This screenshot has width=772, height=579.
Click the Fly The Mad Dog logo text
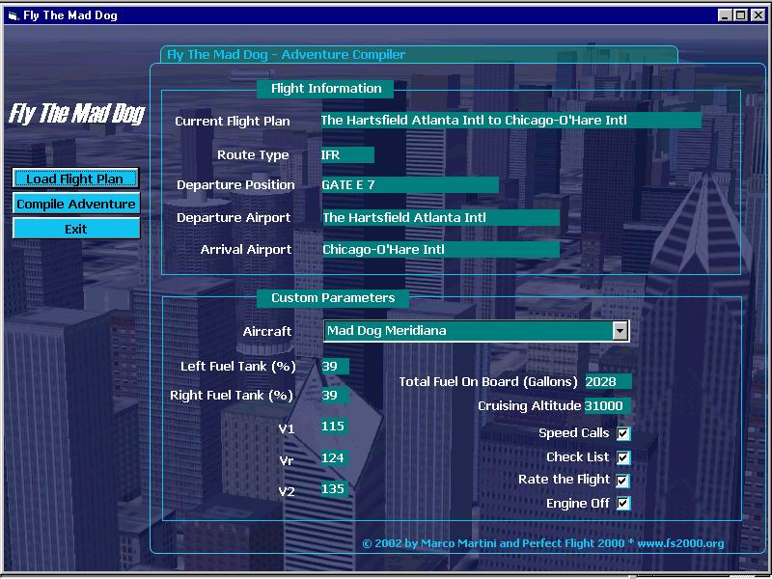coord(77,114)
